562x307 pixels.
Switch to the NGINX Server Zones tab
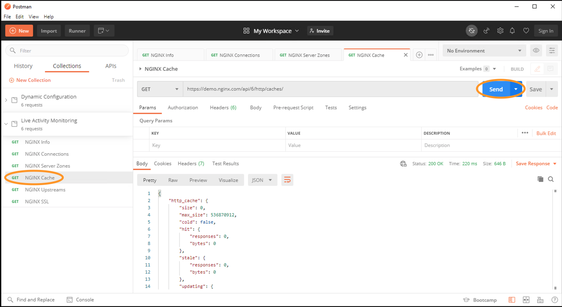pyautogui.click(x=308, y=55)
